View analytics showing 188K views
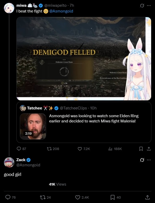Image resolution: width=155 pixels, height=203 pixels. 115,149
